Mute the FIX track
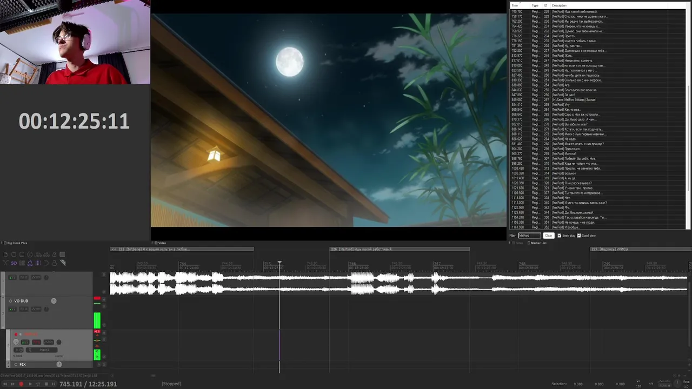Screen dimensions: 692x389 click(99, 364)
